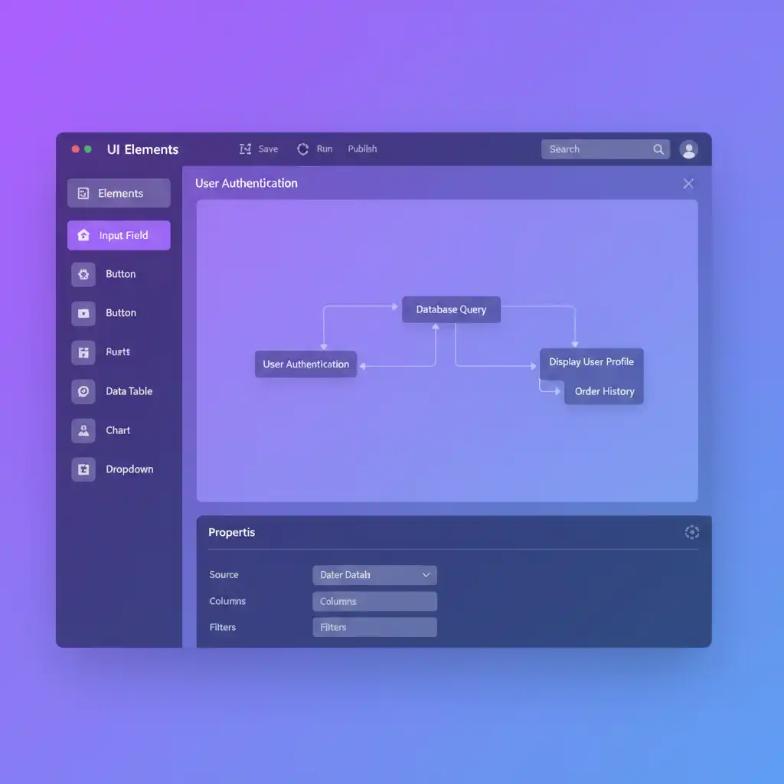This screenshot has width=784, height=784.
Task: Click the Filters input field
Action: tap(374, 628)
